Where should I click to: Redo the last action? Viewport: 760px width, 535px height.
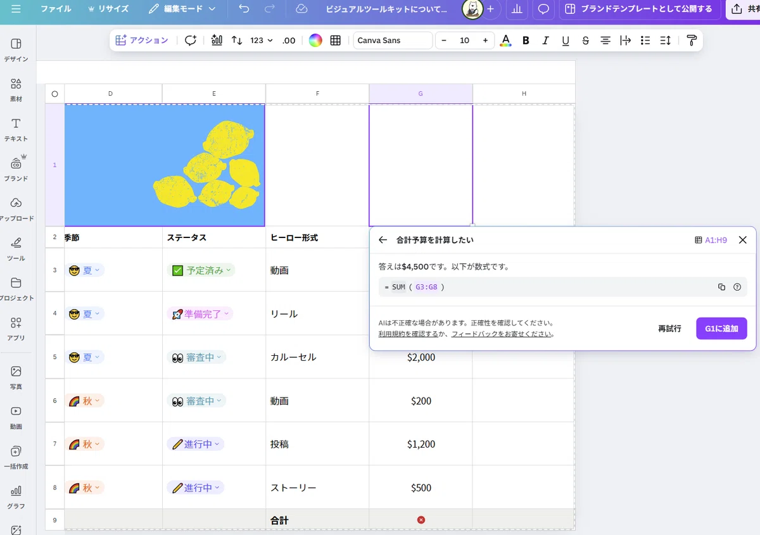(x=269, y=9)
